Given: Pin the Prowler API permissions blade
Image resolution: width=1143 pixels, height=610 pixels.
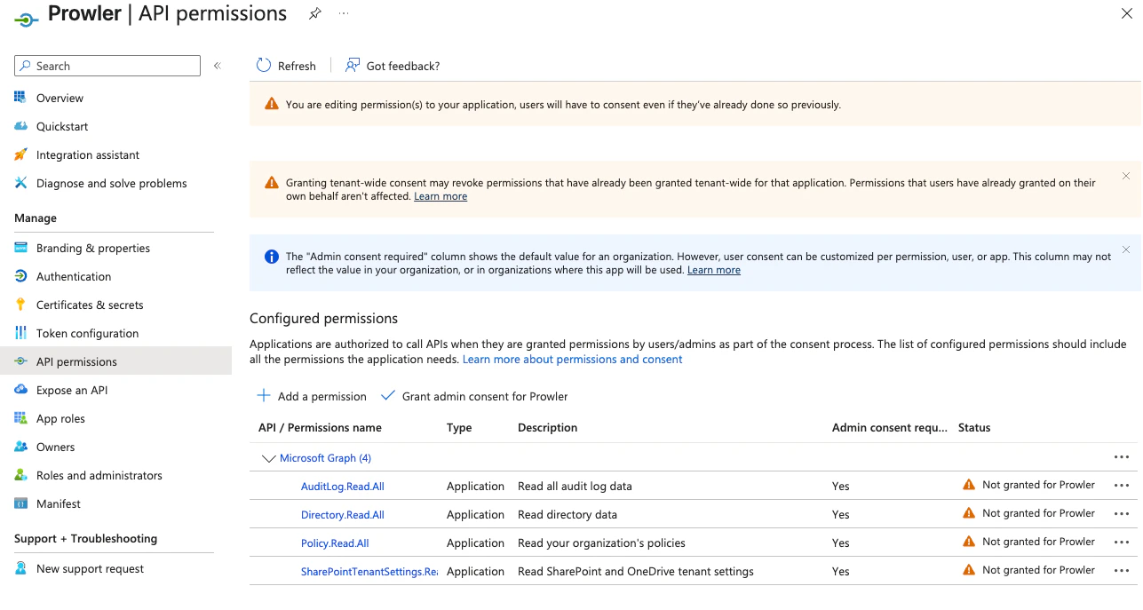Looking at the screenshot, I should (x=314, y=13).
